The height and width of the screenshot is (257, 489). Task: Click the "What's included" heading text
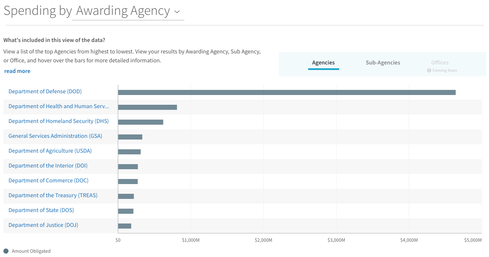pos(54,40)
